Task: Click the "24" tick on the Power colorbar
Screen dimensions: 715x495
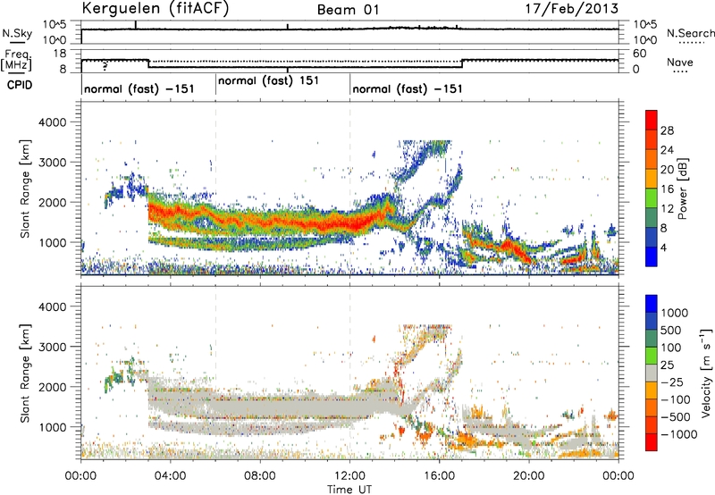Action: click(667, 150)
